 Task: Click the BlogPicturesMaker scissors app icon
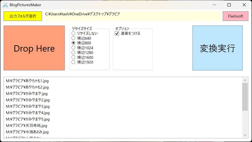pyautogui.click(x=5, y=5)
